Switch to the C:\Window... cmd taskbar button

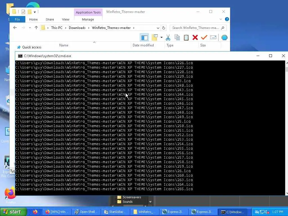point(233,212)
